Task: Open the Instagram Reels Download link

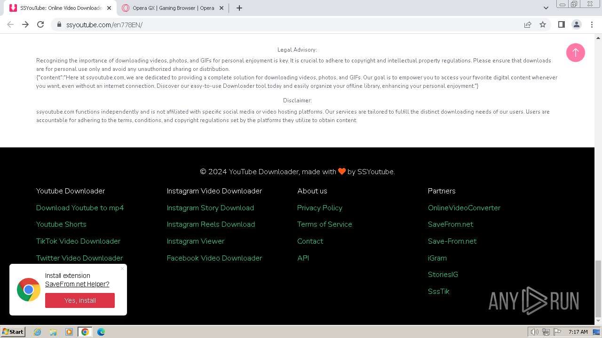Action: [x=211, y=224]
